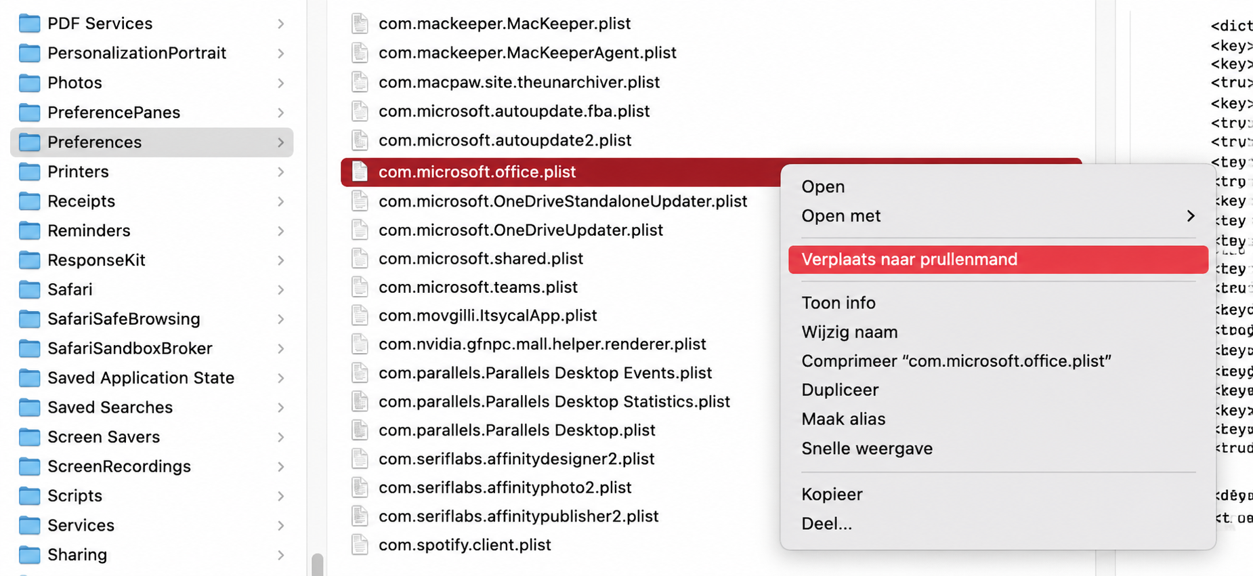Viewport: 1253px width, 576px height.
Task: Choose Kopieer in the context menu
Action: click(x=832, y=494)
